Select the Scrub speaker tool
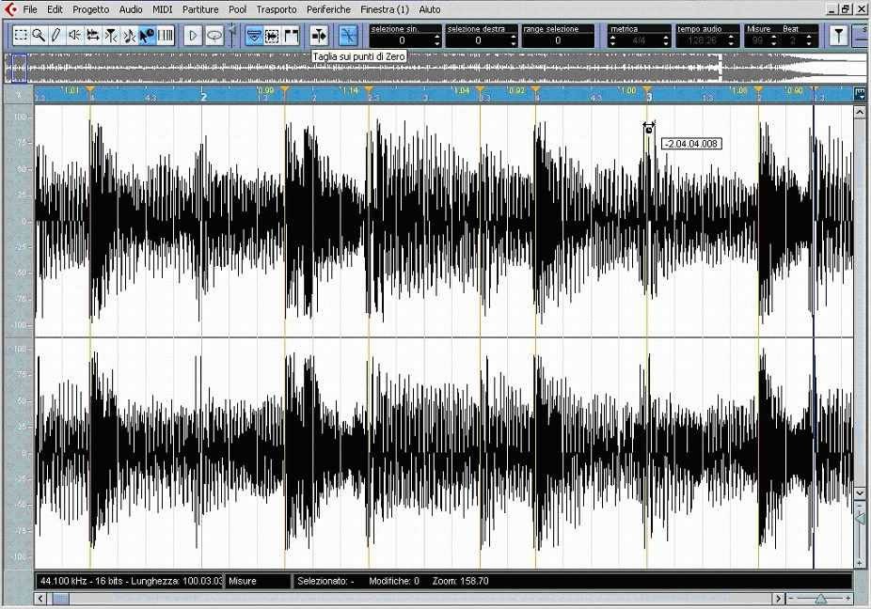The height and width of the screenshot is (609, 871). [74, 36]
